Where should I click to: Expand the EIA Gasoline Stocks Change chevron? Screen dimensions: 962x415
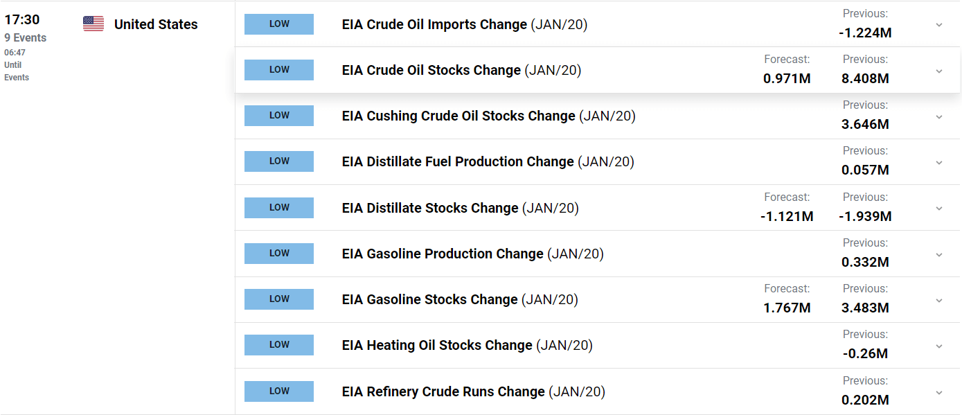[x=939, y=300]
